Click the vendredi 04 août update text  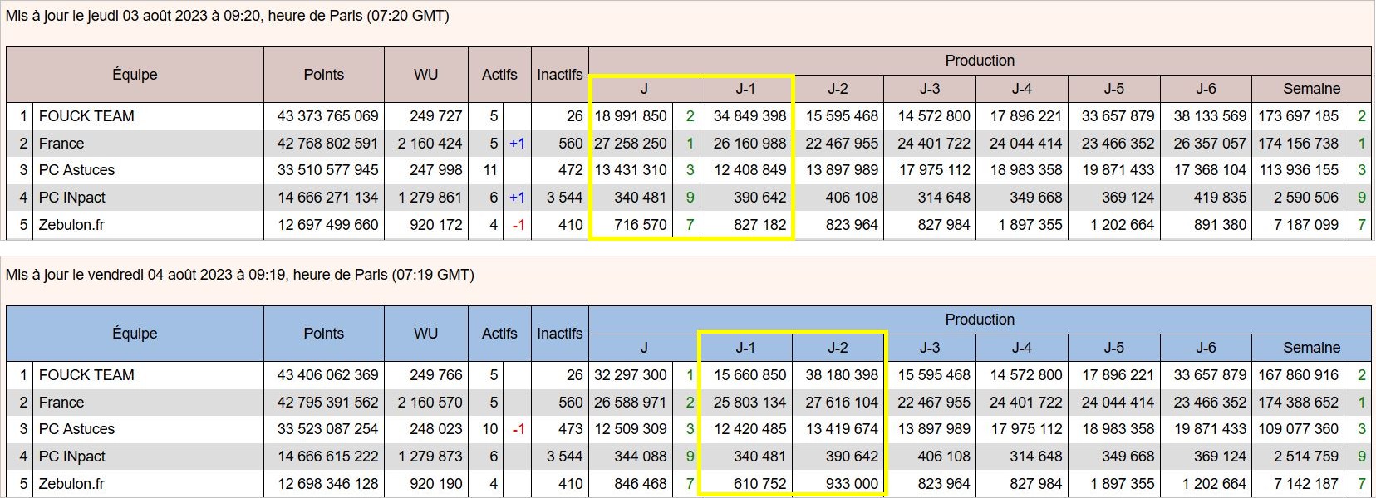pyautogui.click(x=239, y=275)
